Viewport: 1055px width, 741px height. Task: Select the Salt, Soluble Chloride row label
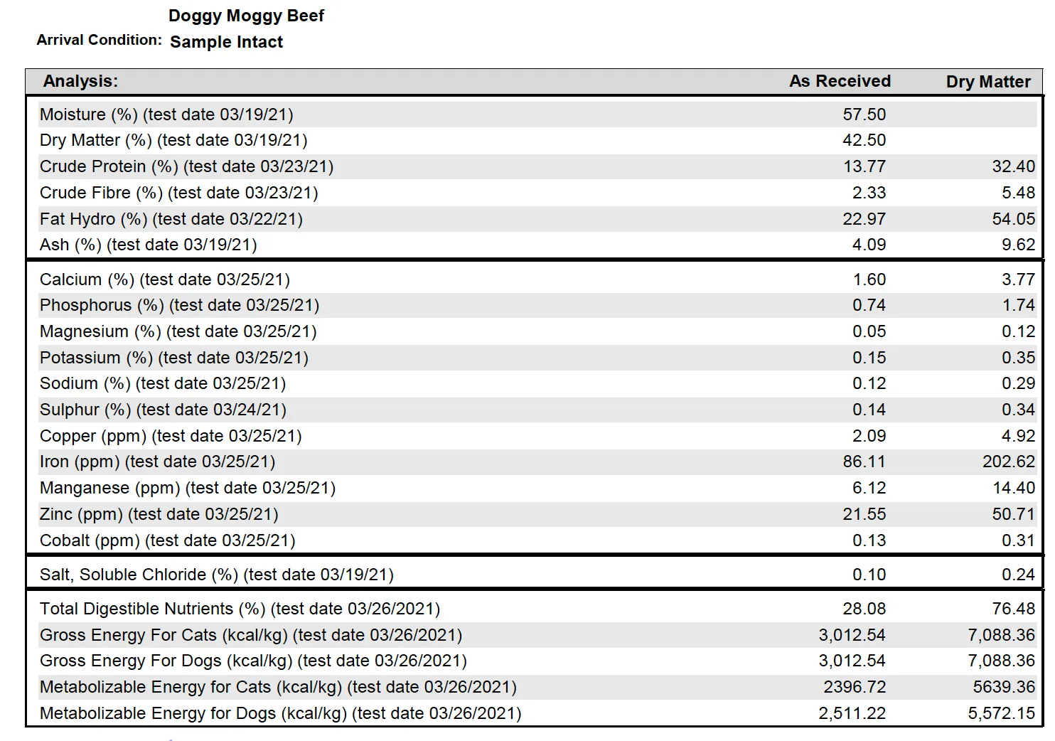217,575
